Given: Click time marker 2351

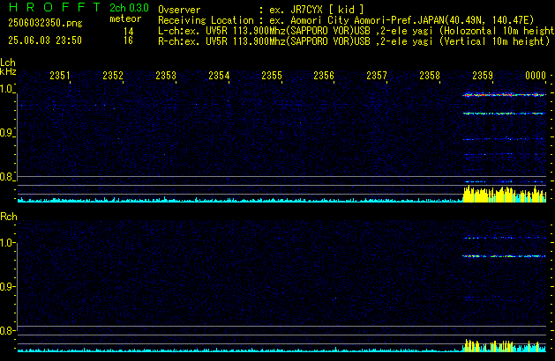Looking at the screenshot, I should [60, 76].
